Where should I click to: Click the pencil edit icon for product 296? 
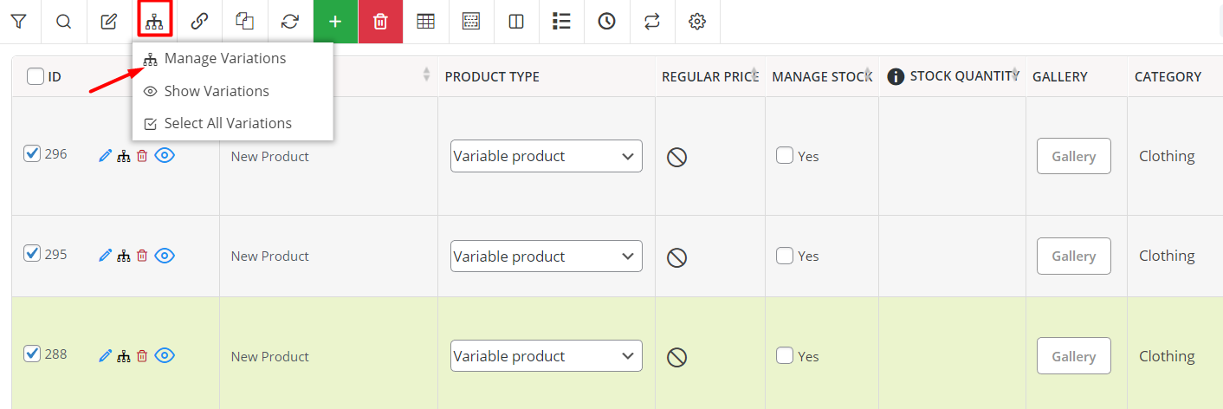point(106,156)
